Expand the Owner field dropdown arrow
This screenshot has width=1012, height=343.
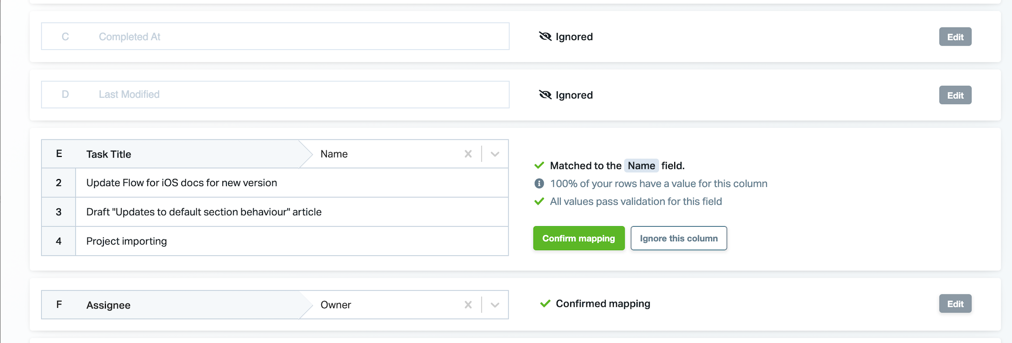click(x=495, y=305)
